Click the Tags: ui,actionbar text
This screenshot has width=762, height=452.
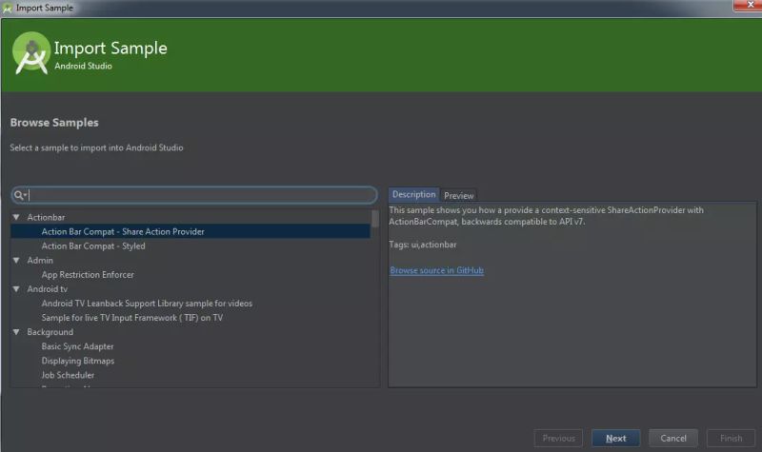pyautogui.click(x=423, y=245)
